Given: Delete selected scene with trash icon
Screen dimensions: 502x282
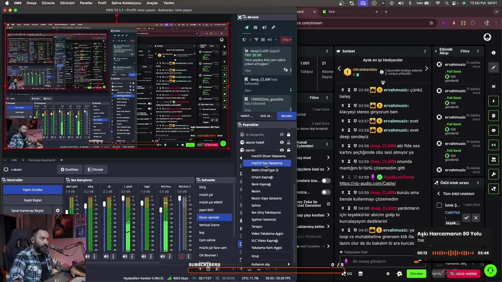Looking at the screenshot, I should [x=208, y=269].
